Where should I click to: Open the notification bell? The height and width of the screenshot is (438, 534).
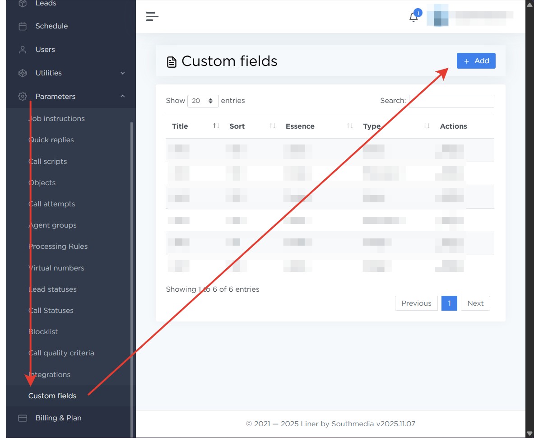pyautogui.click(x=413, y=17)
